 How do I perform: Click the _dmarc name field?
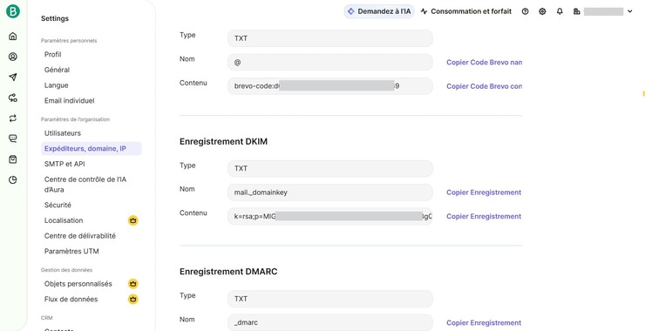[x=329, y=322]
